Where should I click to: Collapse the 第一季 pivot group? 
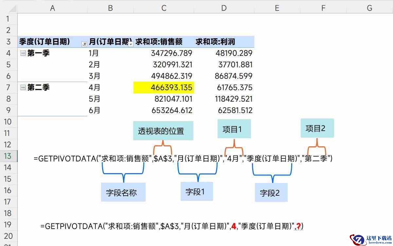pyautogui.click(x=23, y=53)
